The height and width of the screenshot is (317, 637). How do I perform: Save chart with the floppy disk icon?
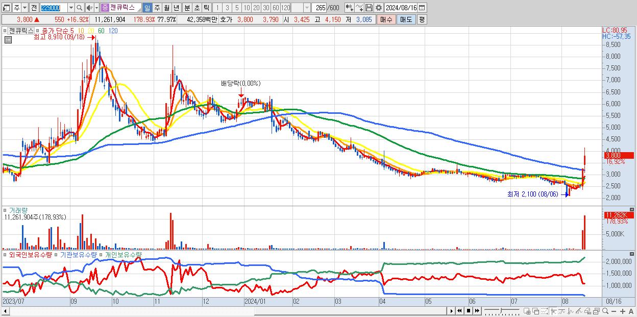pyautogui.click(x=369, y=8)
